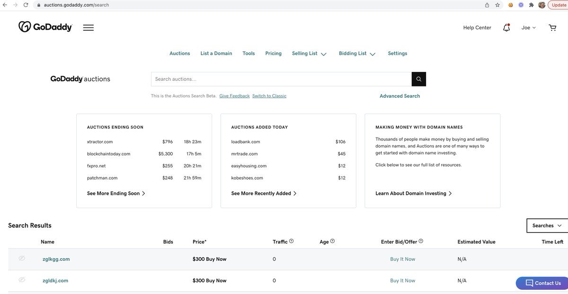Open the Settings nav item
The image size is (568, 294).
(x=398, y=53)
